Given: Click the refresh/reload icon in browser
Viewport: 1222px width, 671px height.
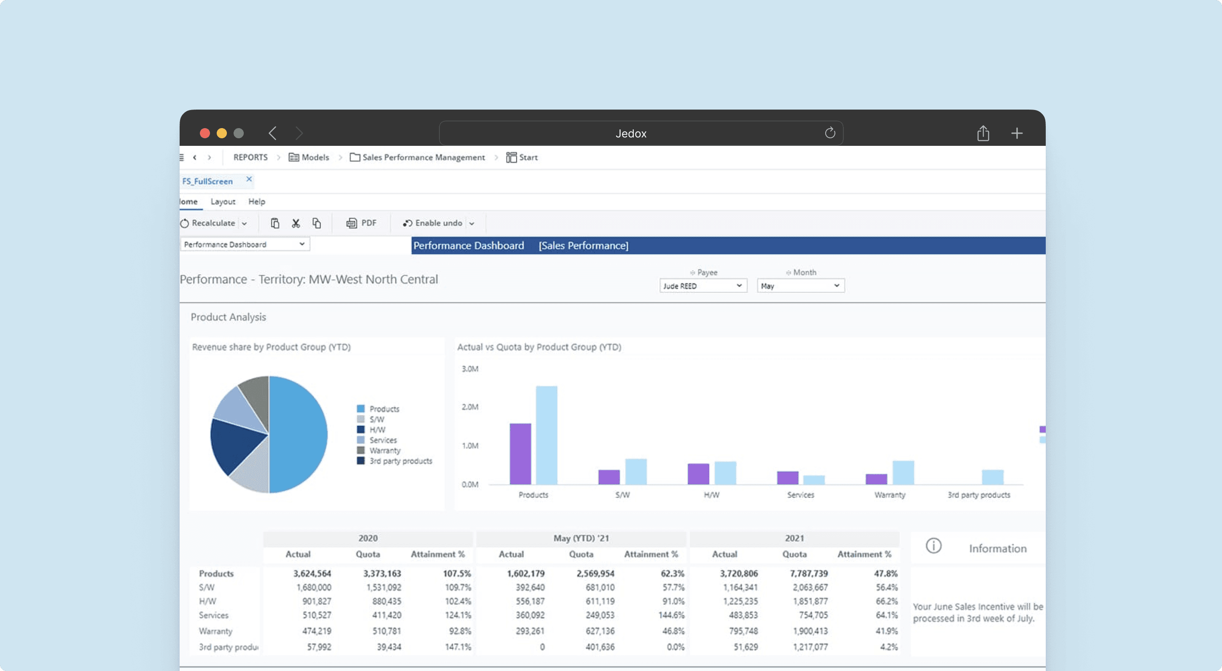Looking at the screenshot, I should point(829,132).
